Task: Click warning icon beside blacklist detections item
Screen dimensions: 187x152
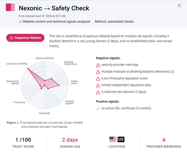Action: 98,72
